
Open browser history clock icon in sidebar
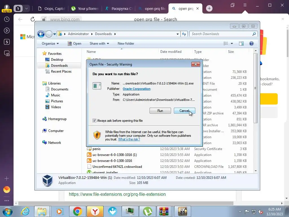coord(7,19)
